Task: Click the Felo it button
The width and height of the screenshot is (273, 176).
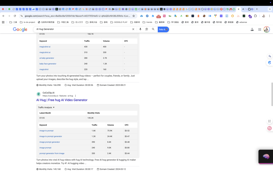Action: (x=163, y=29)
